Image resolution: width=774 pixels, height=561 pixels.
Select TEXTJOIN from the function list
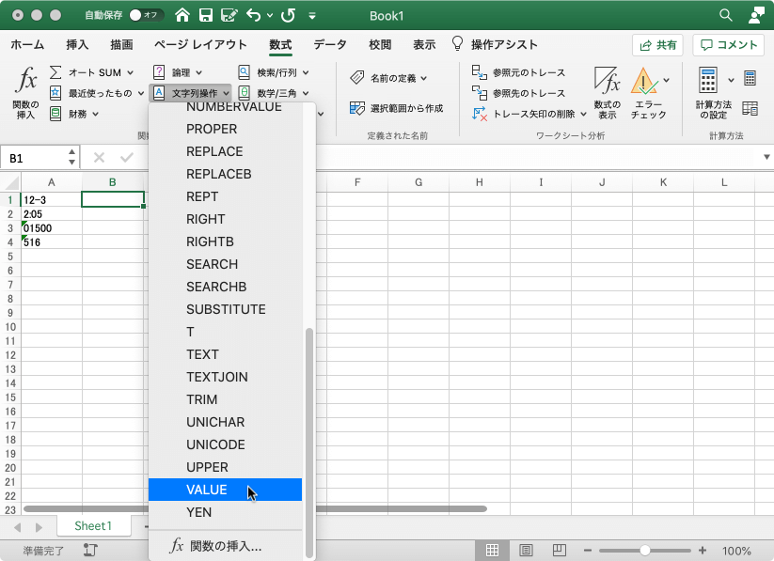point(225,377)
